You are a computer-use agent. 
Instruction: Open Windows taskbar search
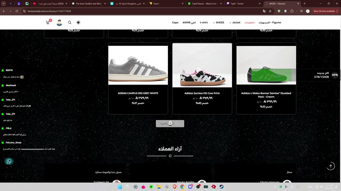coord(127,187)
